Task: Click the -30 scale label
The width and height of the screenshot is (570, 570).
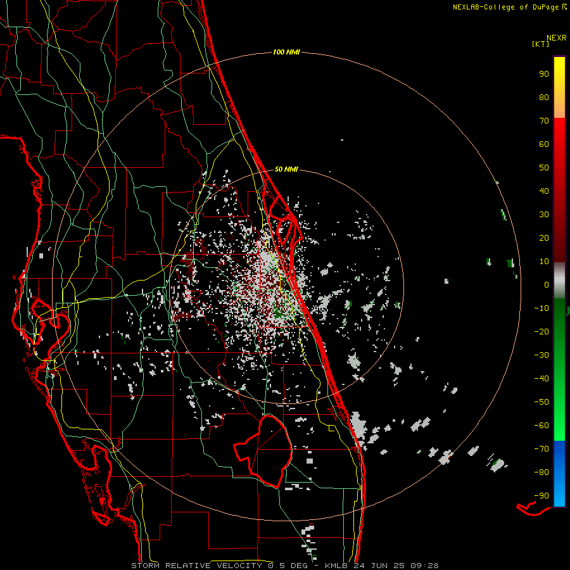Action: [x=541, y=355]
